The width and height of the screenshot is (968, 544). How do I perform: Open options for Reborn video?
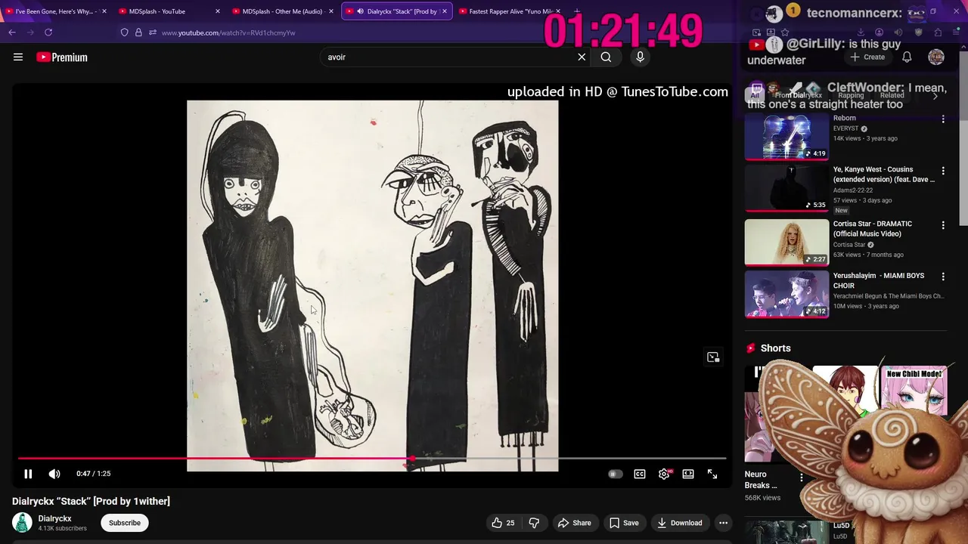[x=943, y=119]
